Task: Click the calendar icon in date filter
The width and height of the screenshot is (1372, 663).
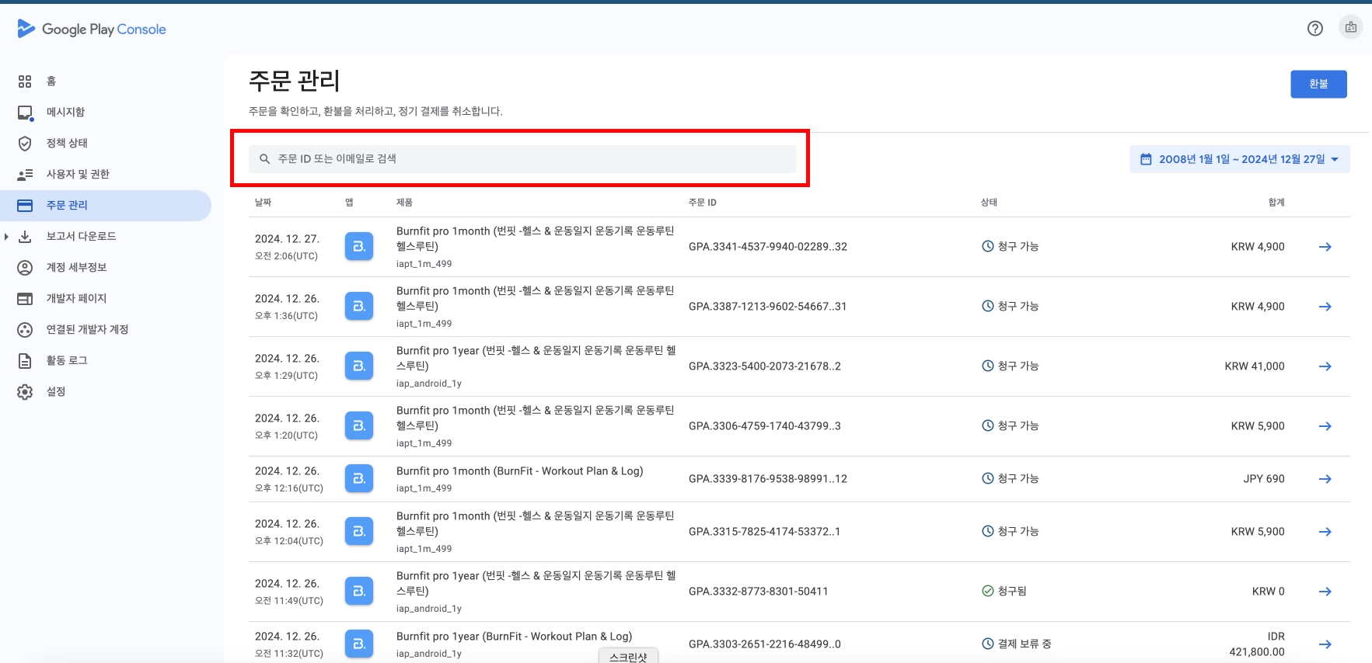Action: pyautogui.click(x=1146, y=159)
